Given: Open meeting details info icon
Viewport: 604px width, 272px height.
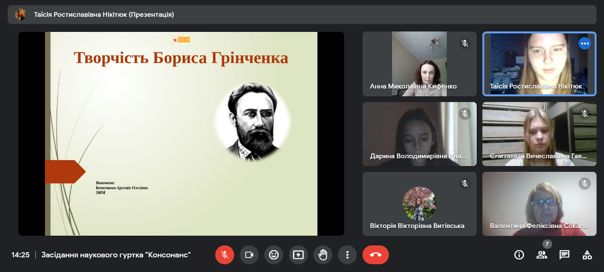Looking at the screenshot, I should tap(519, 255).
